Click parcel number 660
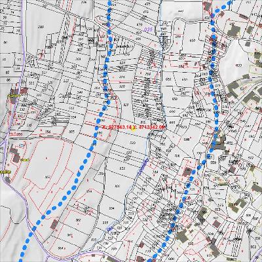 click(172, 111)
